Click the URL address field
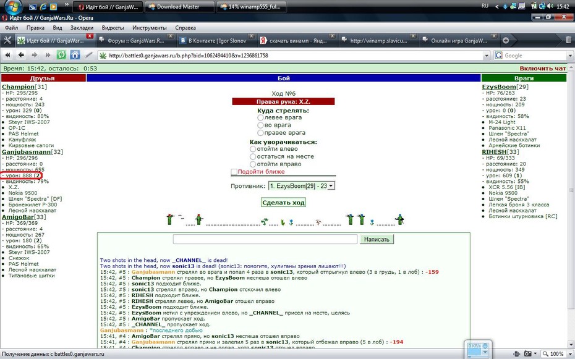 (295, 56)
